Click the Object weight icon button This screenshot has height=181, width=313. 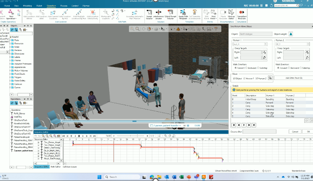[290, 34]
